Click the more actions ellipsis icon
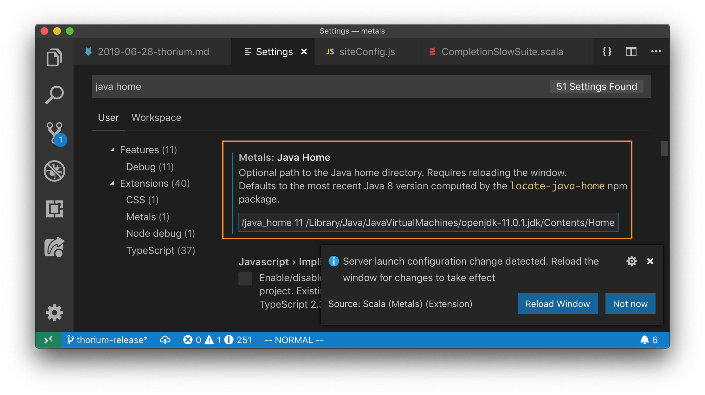Screen dimensions: 705x395 tap(656, 51)
